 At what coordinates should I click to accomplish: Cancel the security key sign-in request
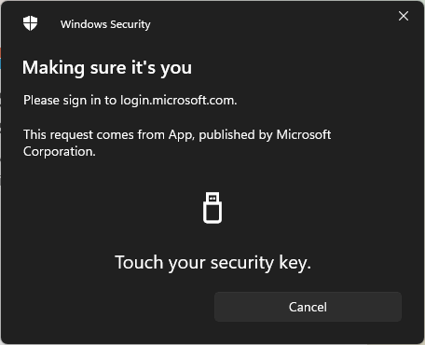pos(308,307)
